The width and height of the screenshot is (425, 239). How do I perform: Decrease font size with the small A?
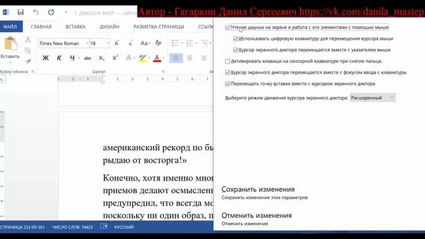(x=130, y=43)
